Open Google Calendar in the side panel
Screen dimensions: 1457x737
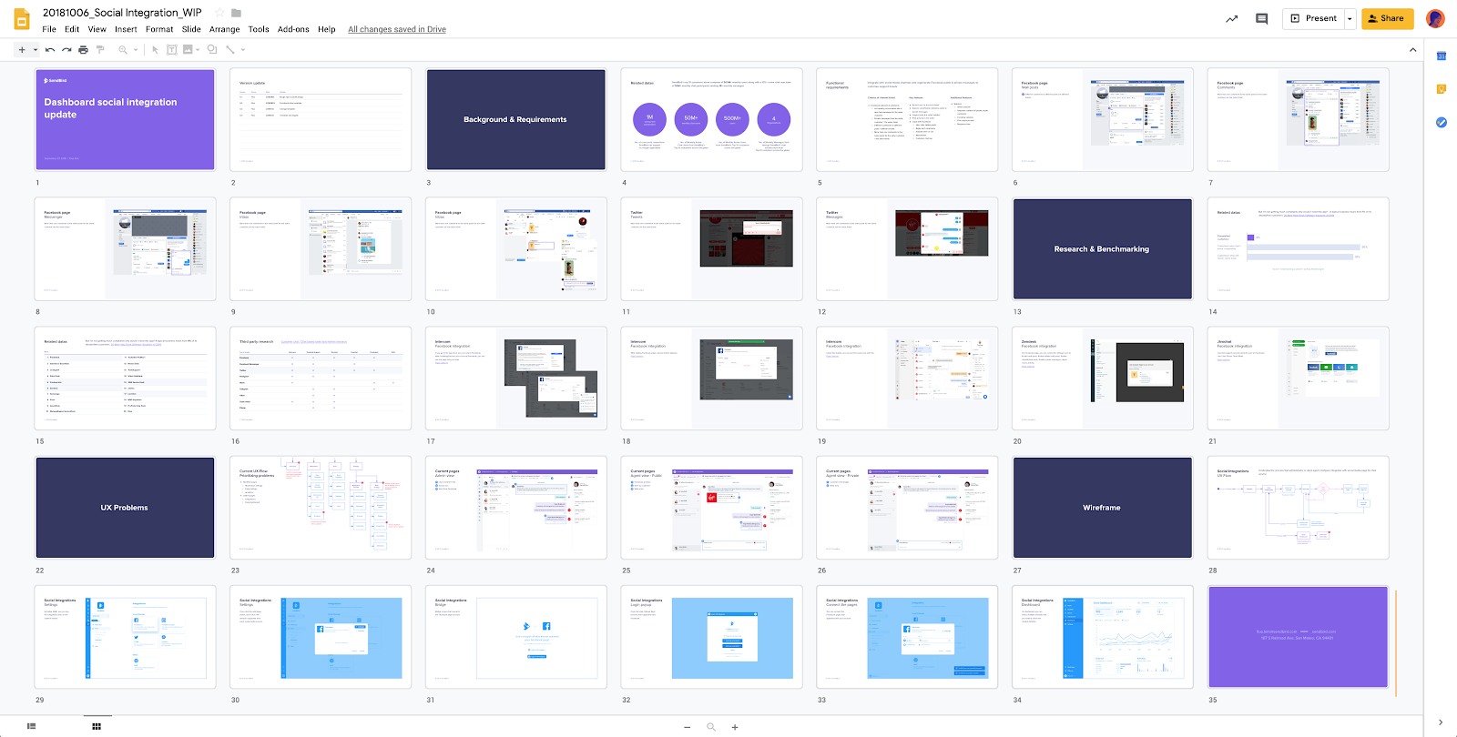1442,56
